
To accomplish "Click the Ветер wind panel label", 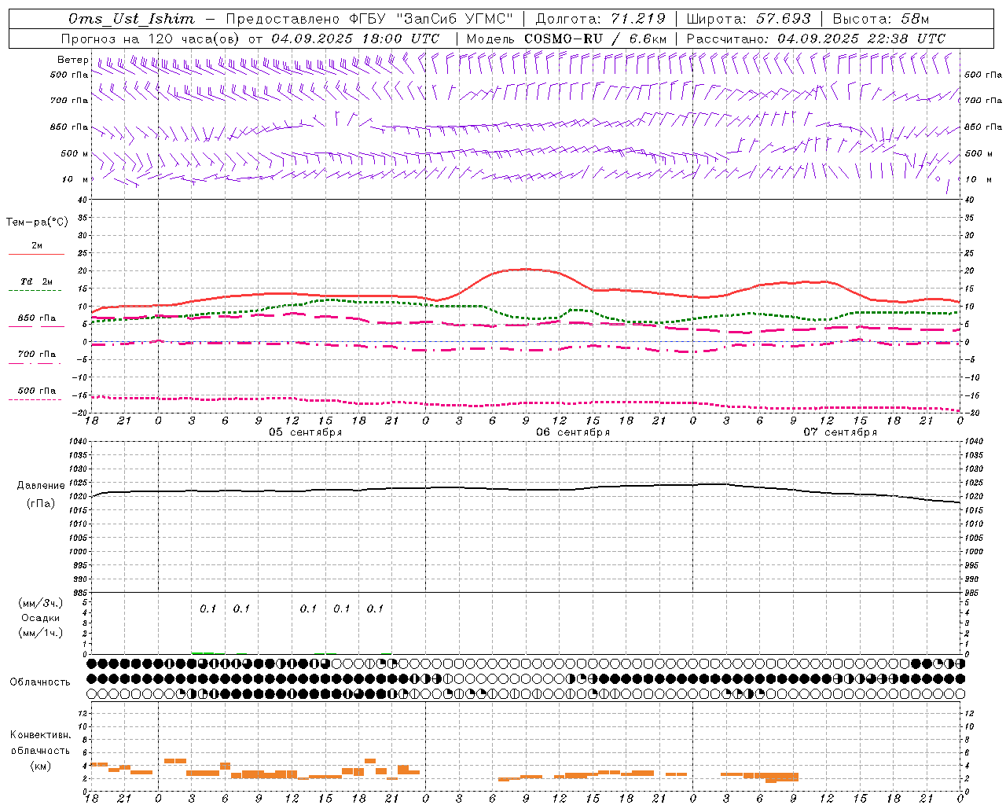I will point(72,60).
